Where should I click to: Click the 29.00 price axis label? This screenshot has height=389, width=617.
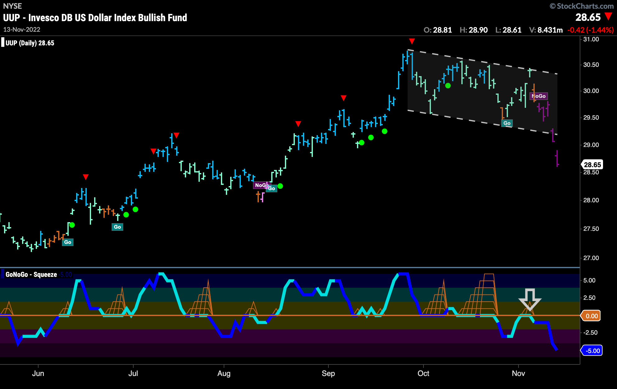click(x=591, y=145)
